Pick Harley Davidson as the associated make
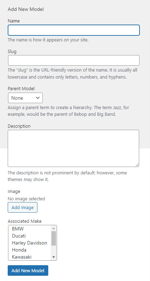This screenshot has width=150, height=281. click(x=30, y=243)
